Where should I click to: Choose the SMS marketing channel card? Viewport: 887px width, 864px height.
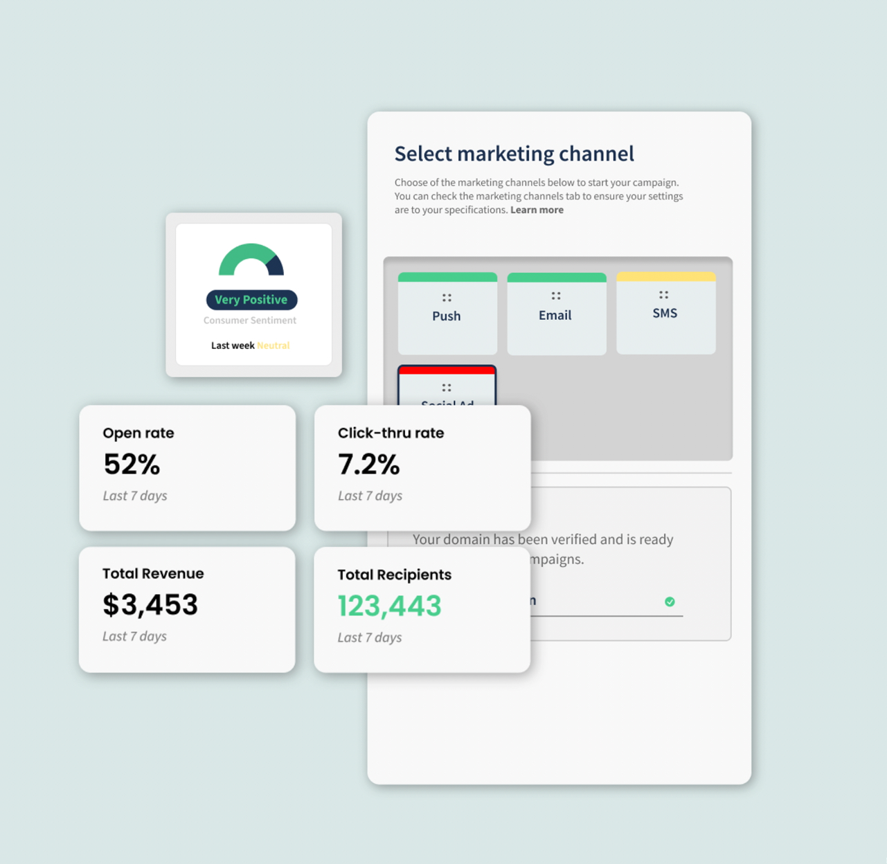click(666, 312)
